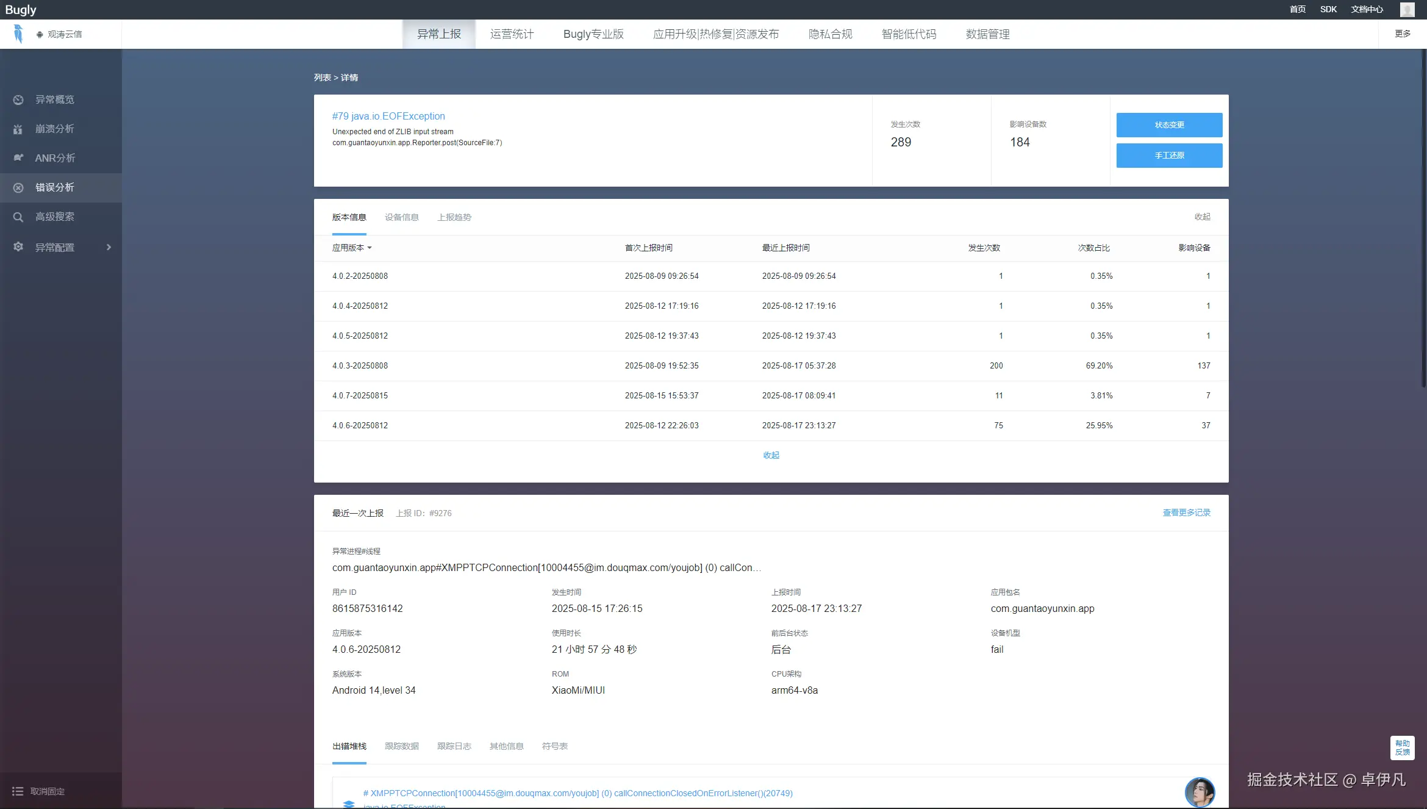Open 智能低代码 tab
Screen dimensions: 1427x809
pyautogui.click(x=909, y=34)
